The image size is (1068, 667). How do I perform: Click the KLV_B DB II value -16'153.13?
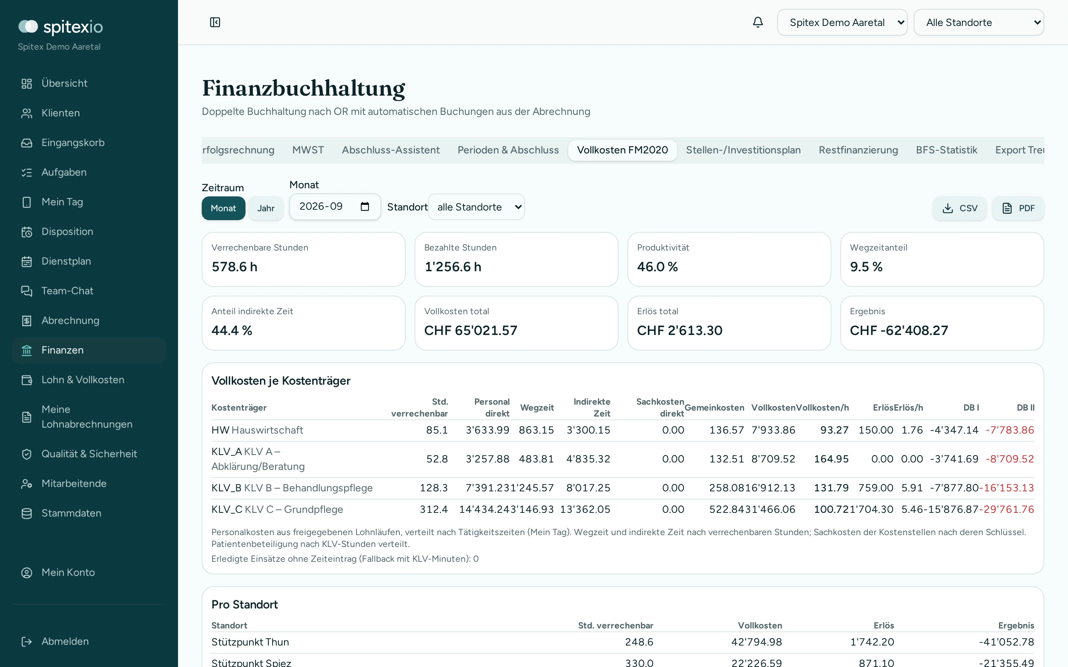[x=1006, y=488]
